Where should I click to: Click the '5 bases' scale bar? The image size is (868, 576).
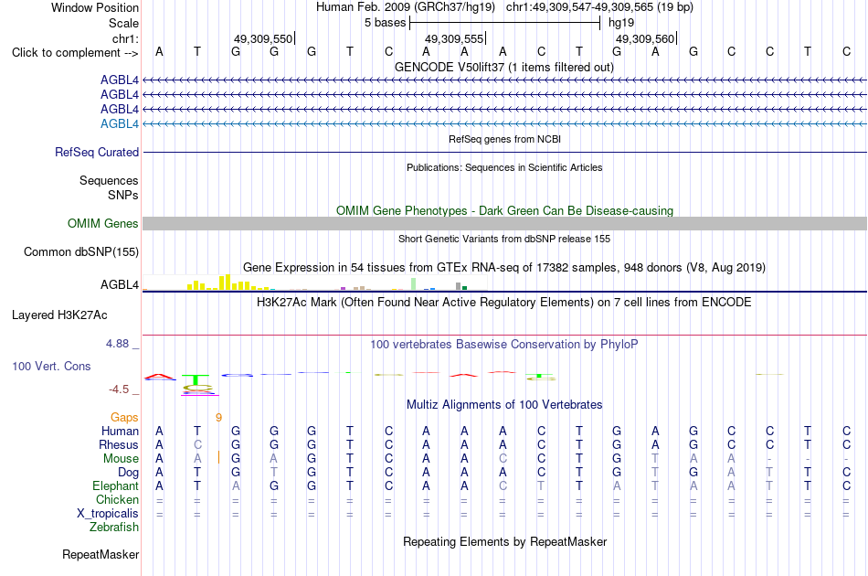pos(504,23)
